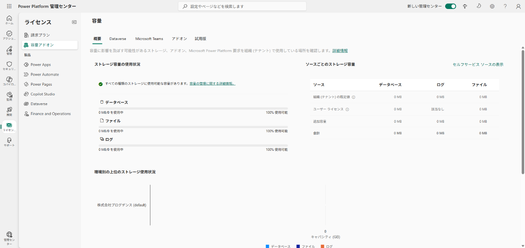525x248 pixels.
Task: Switch to 概要 tab
Action: tap(97, 39)
